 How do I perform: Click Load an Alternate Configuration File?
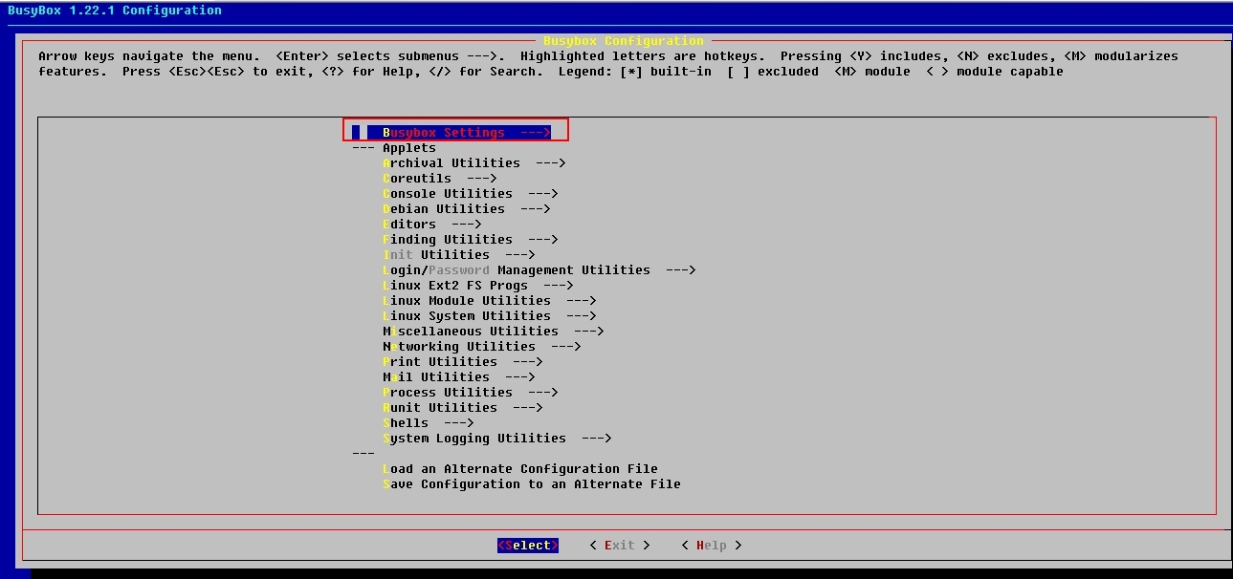pos(519,468)
